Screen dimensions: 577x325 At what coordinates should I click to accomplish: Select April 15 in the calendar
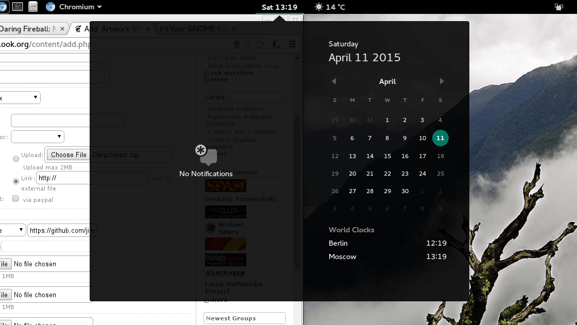point(387,156)
